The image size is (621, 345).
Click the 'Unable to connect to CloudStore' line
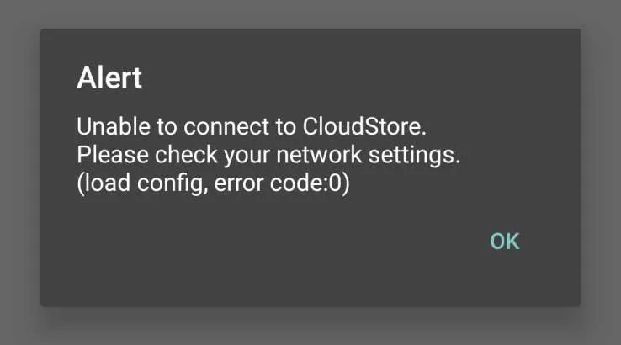point(252,127)
